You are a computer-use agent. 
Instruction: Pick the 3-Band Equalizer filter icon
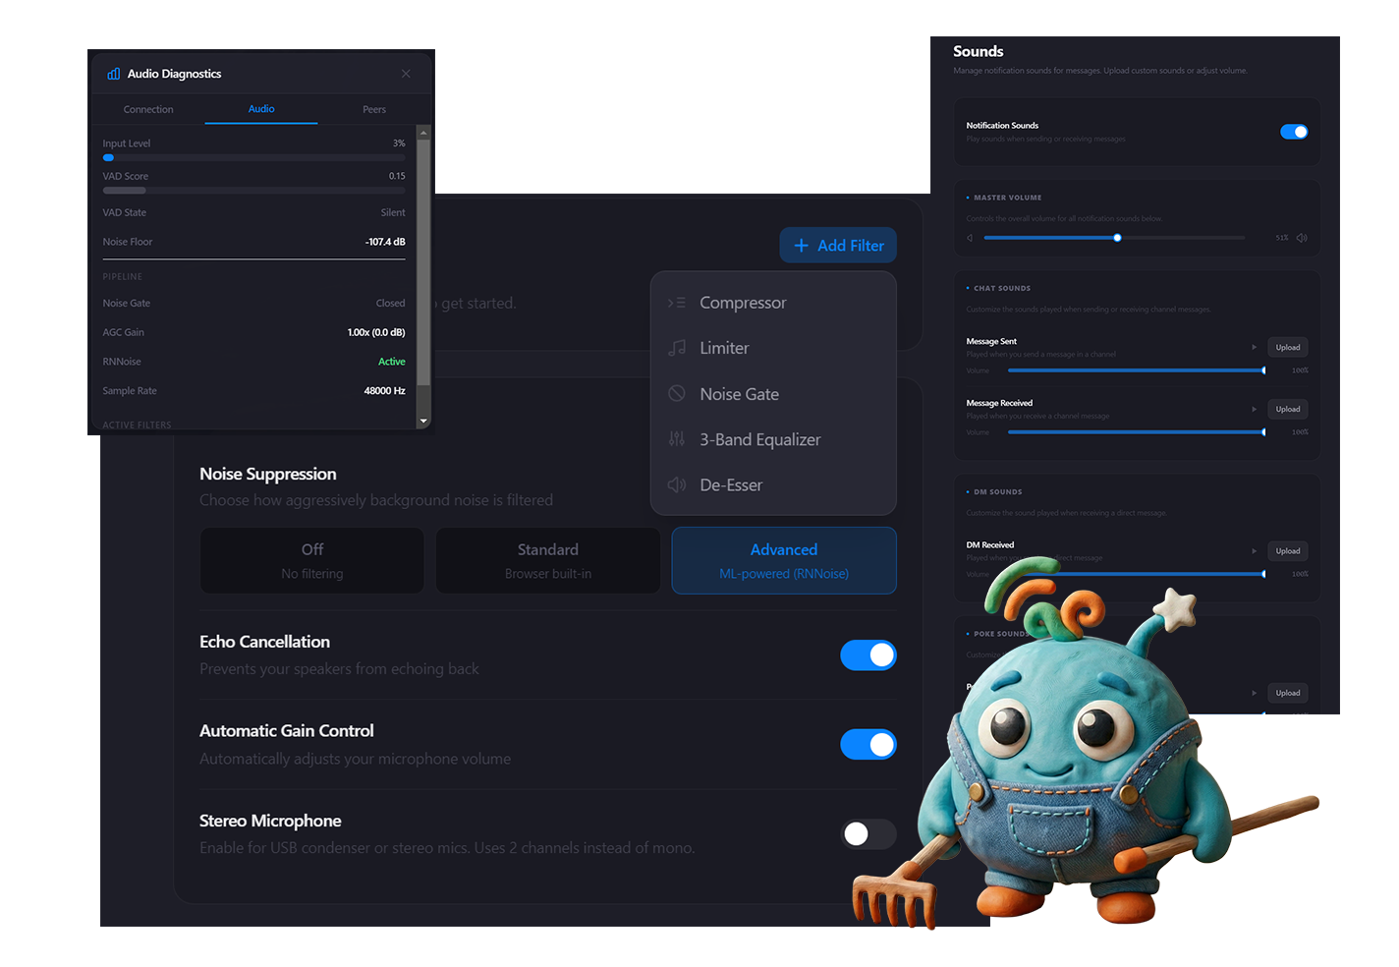click(676, 439)
